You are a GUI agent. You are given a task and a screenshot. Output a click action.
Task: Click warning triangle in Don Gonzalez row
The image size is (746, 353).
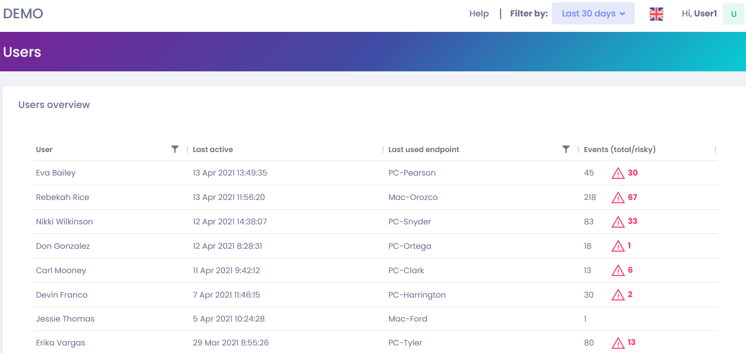click(x=618, y=246)
